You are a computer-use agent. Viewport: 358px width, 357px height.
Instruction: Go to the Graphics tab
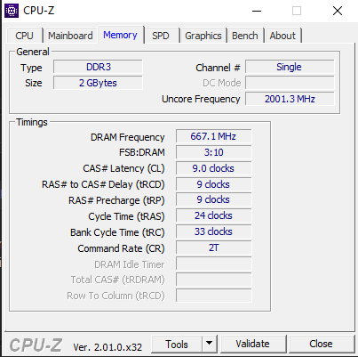point(203,36)
